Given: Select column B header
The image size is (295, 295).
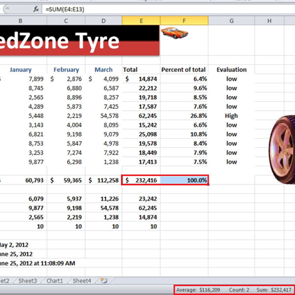Looking at the screenshot, I should pyautogui.click(x=21, y=21).
